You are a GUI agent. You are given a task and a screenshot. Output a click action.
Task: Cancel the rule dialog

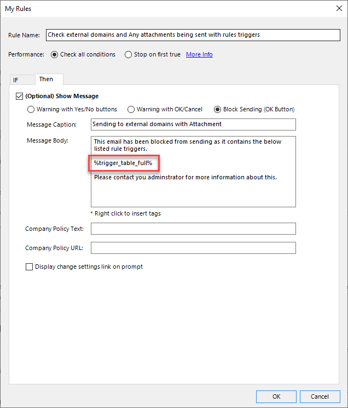coord(320,396)
